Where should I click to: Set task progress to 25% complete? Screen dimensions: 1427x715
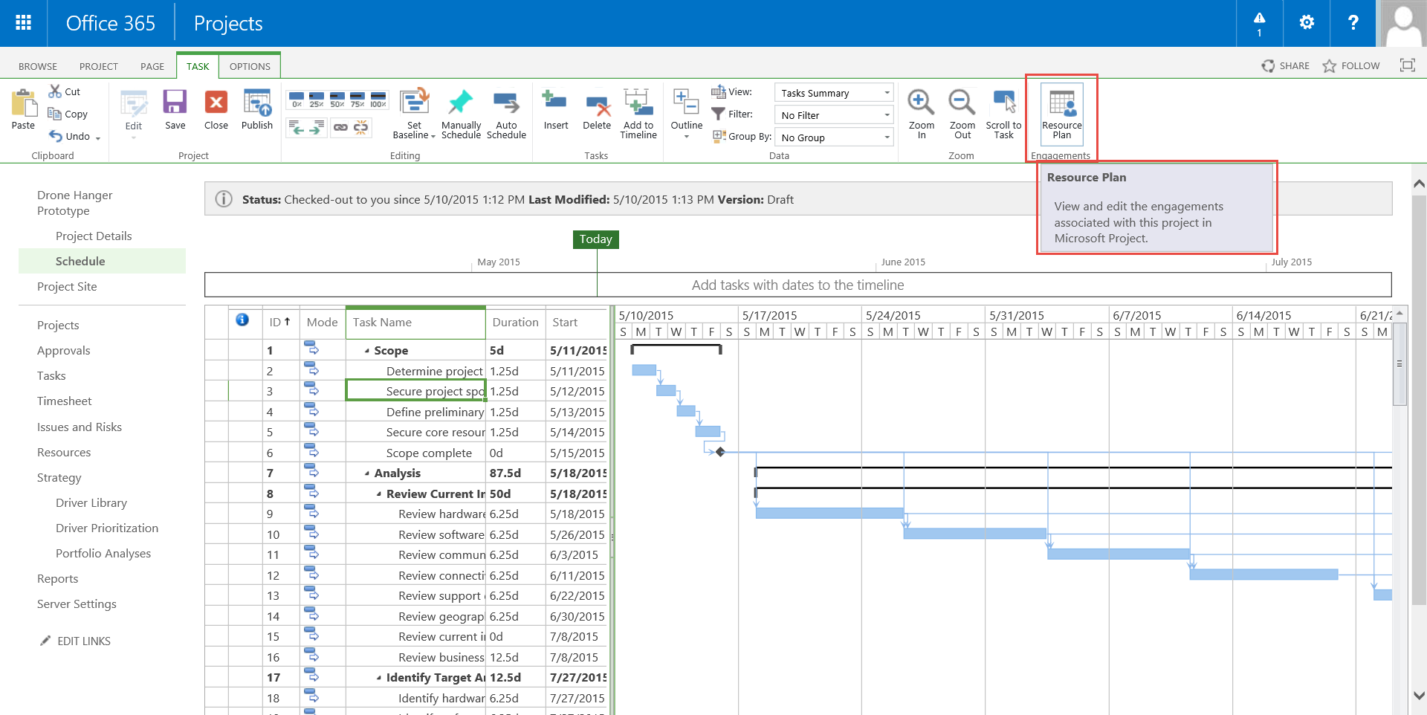pos(317,100)
